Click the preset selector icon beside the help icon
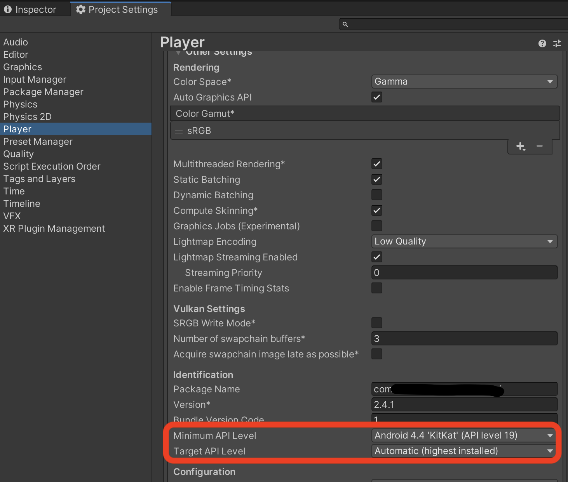Image resolution: width=568 pixels, height=482 pixels. (x=557, y=43)
